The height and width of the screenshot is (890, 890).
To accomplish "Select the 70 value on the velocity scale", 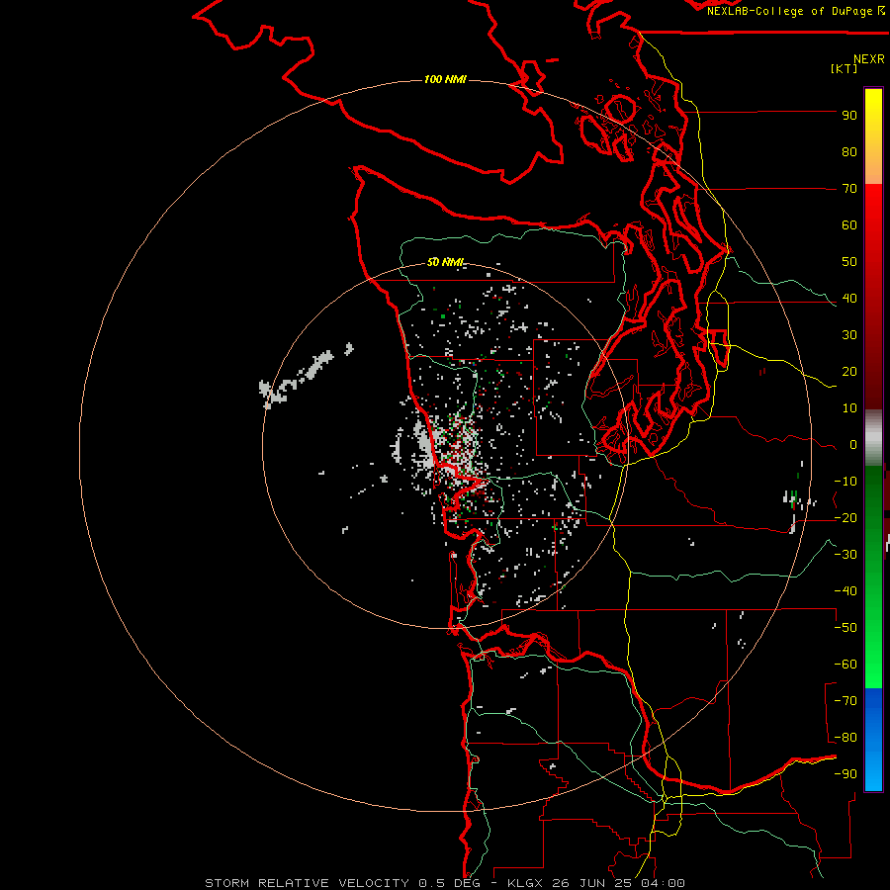I will pos(849,189).
